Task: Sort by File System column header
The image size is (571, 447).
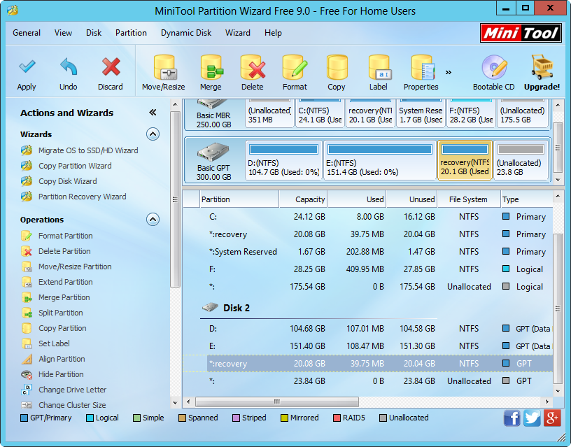Action: click(469, 199)
